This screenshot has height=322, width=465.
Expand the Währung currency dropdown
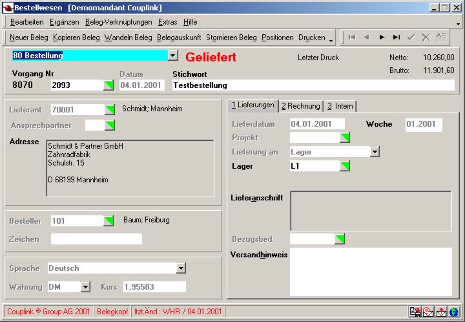(85, 286)
